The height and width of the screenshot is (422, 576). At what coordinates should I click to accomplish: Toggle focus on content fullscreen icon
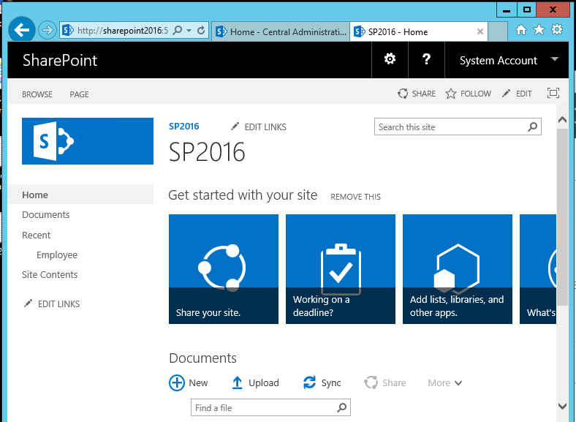tap(553, 93)
